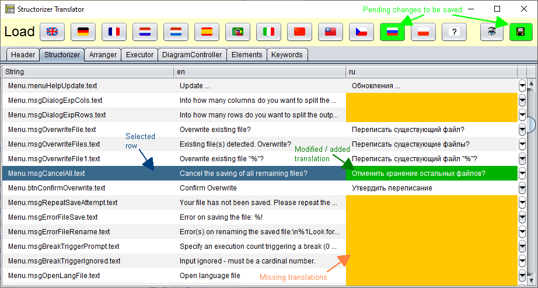
Task: Open row dropdown for Menu.msgBreakTriggerPrompt.text
Action: tap(522, 247)
